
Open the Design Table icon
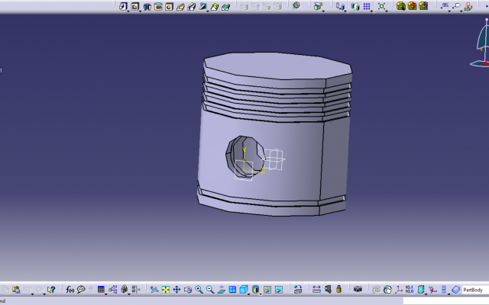pos(101,290)
